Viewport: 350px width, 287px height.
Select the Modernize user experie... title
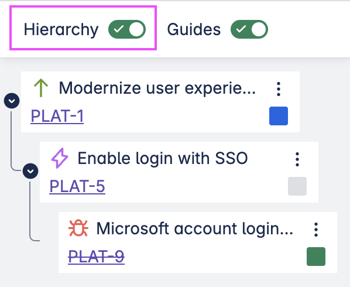[x=157, y=88]
